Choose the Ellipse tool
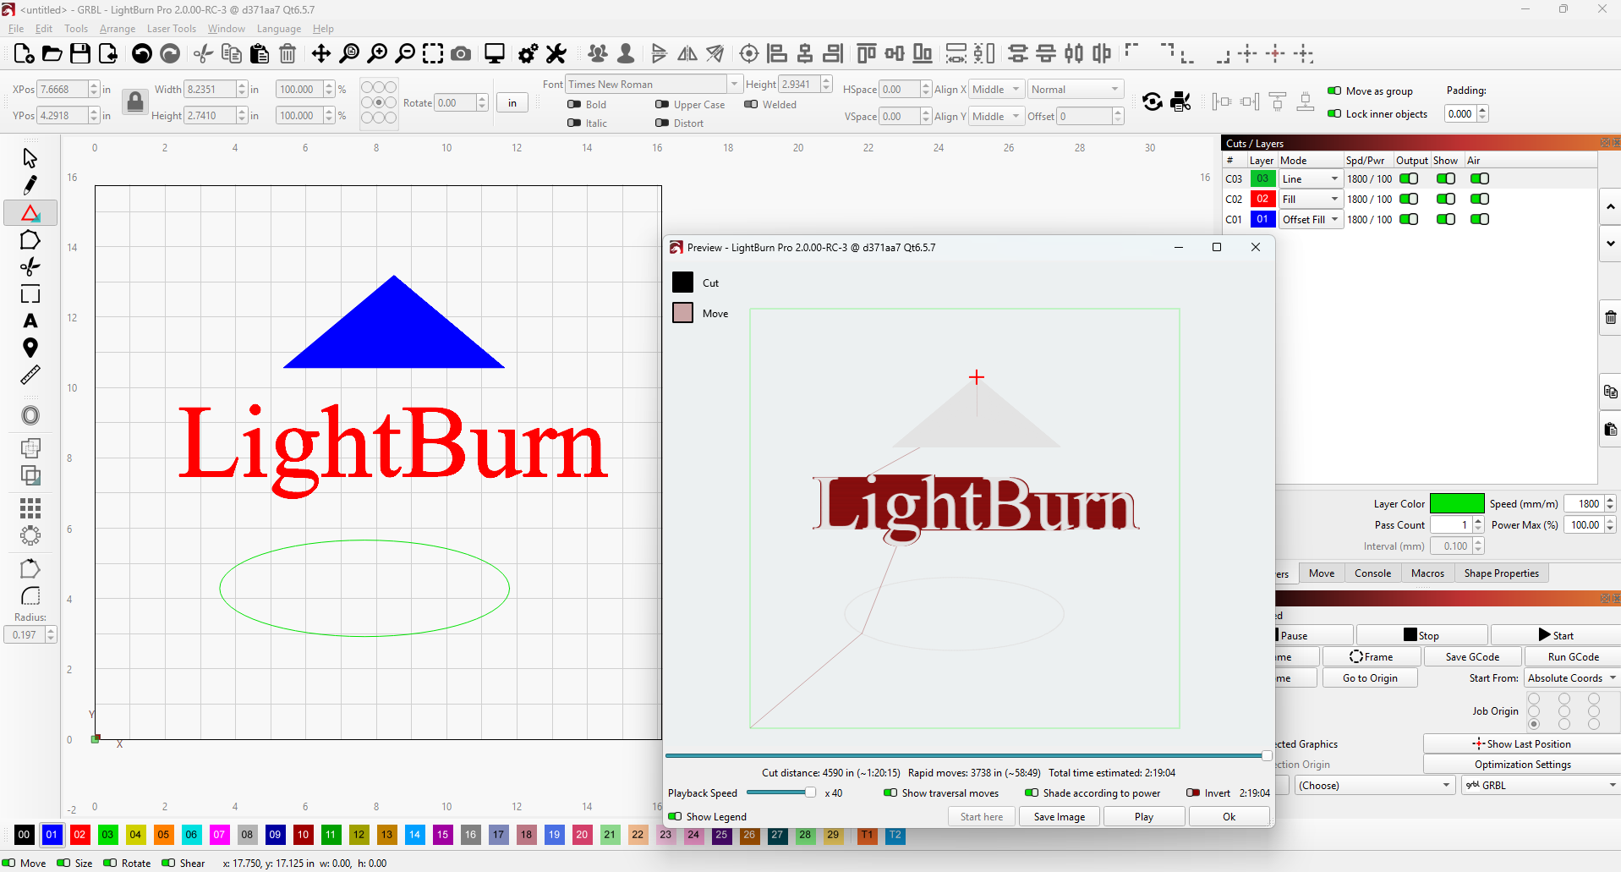1621x872 pixels. point(30,415)
